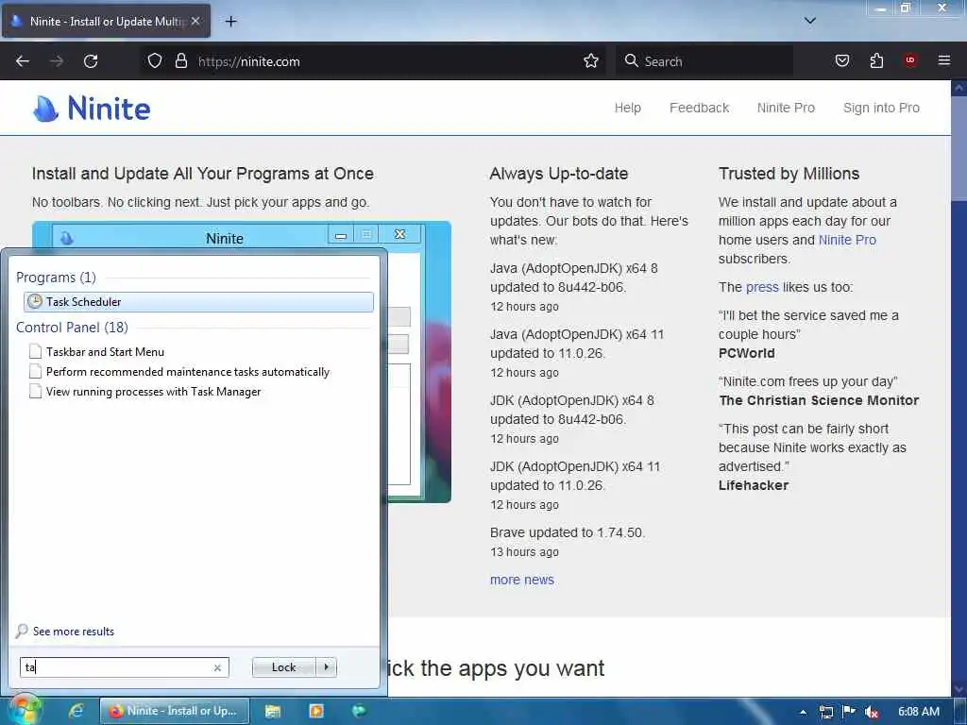Show hidden tray icons arrow
This screenshot has width=967, height=725.
click(x=803, y=712)
